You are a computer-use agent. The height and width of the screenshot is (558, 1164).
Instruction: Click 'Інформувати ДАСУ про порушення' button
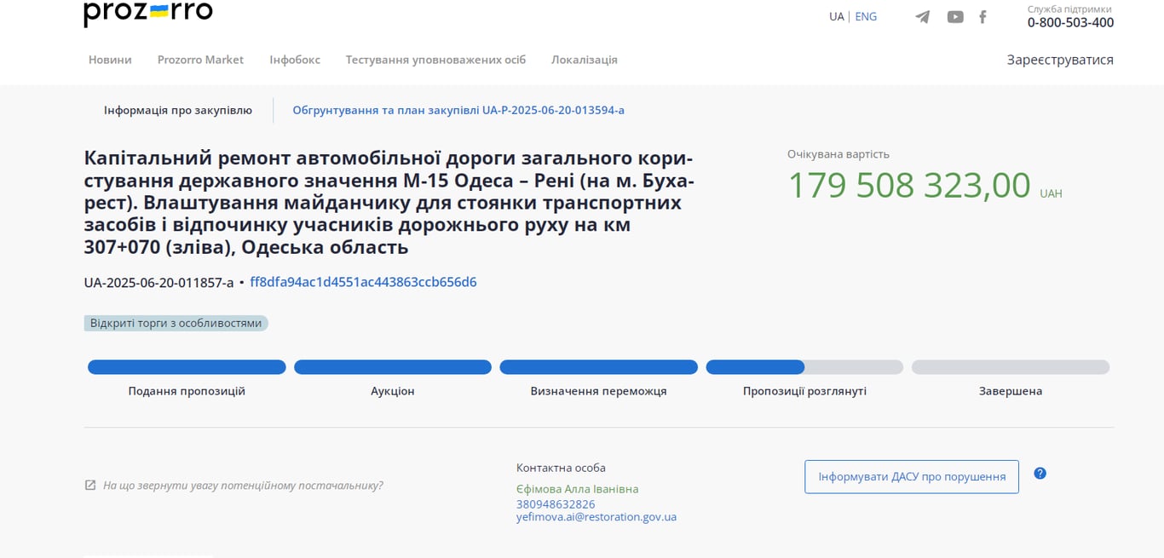pos(911,476)
